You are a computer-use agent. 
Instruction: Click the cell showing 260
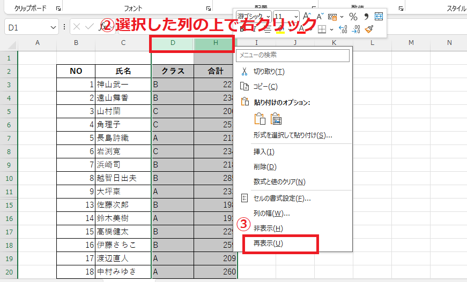coord(216,272)
